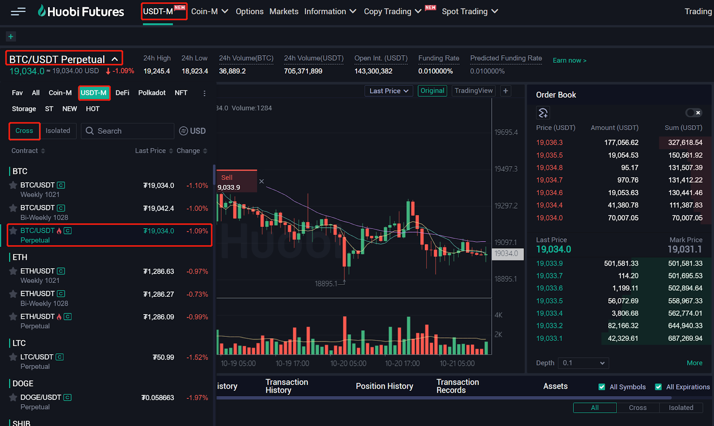
Task: Add chart with plus icon beside TradingView
Action: pyautogui.click(x=506, y=91)
